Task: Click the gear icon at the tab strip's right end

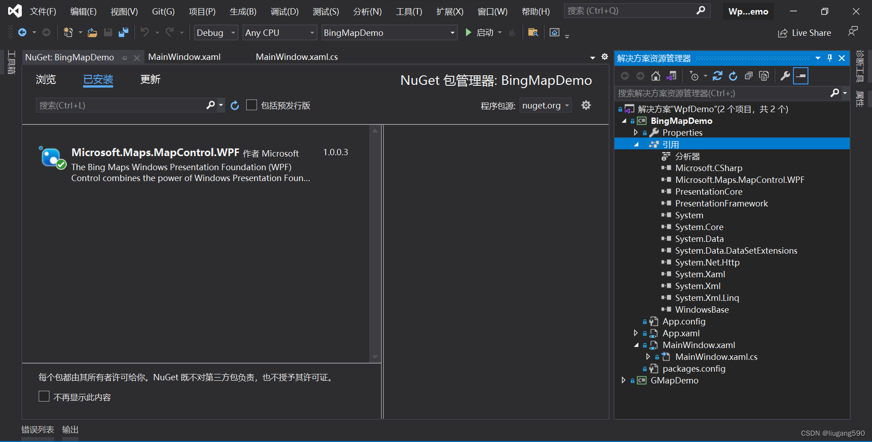Action: pos(604,57)
